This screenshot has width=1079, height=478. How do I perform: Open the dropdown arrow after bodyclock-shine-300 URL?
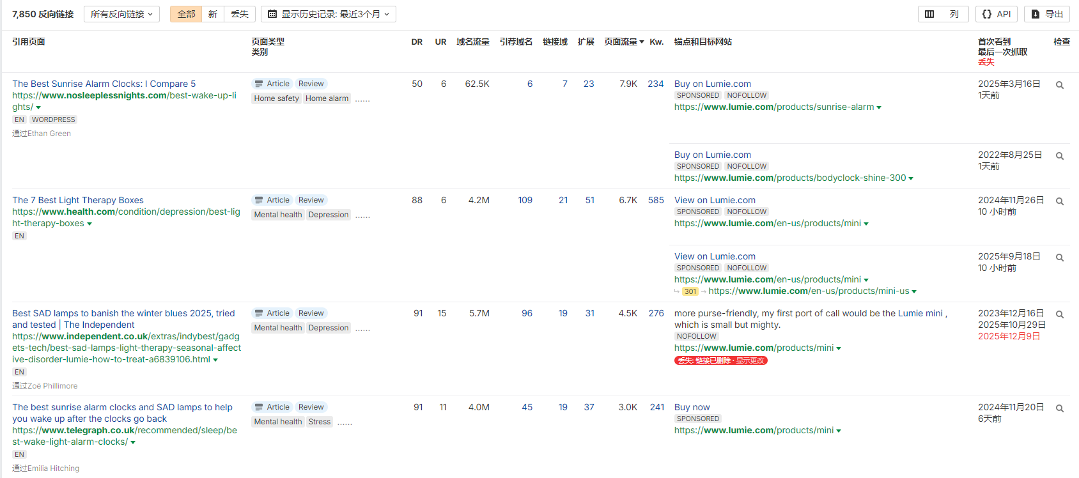[x=911, y=179]
